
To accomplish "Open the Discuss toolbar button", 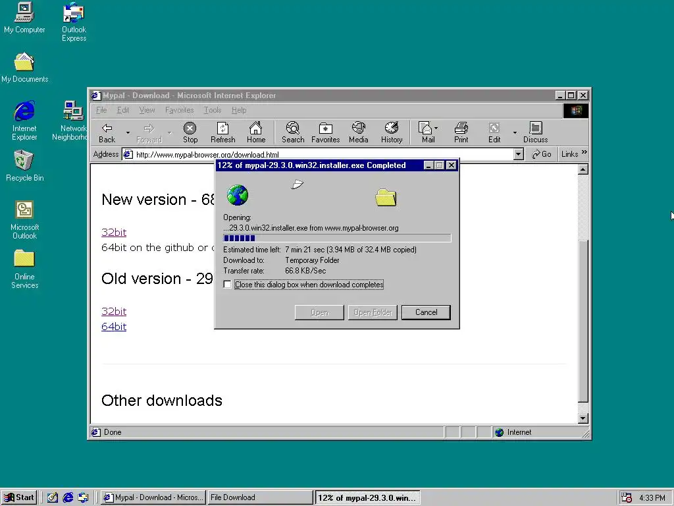I will [x=536, y=132].
